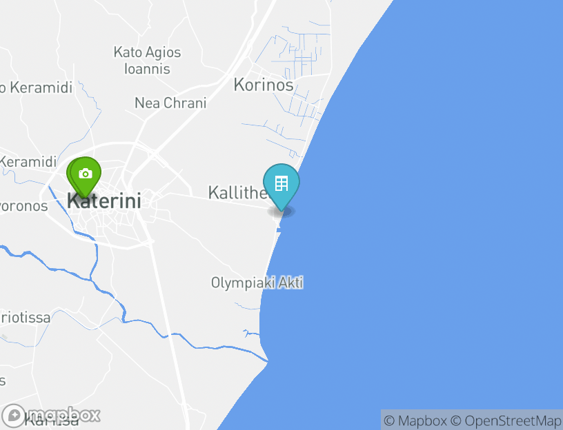Open the Mapbox logo link

tap(51, 416)
